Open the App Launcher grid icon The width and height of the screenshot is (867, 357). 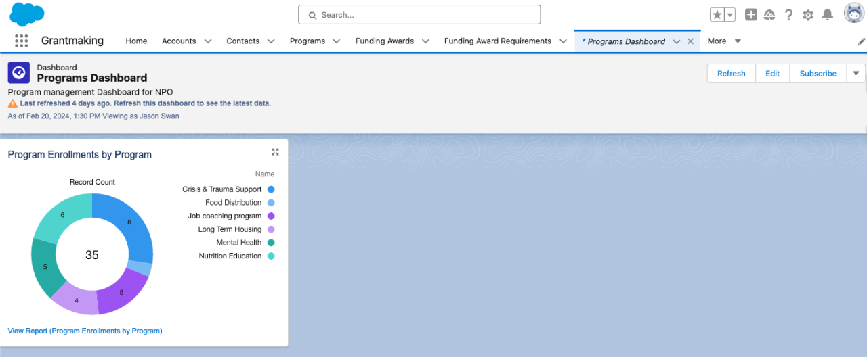[22, 41]
